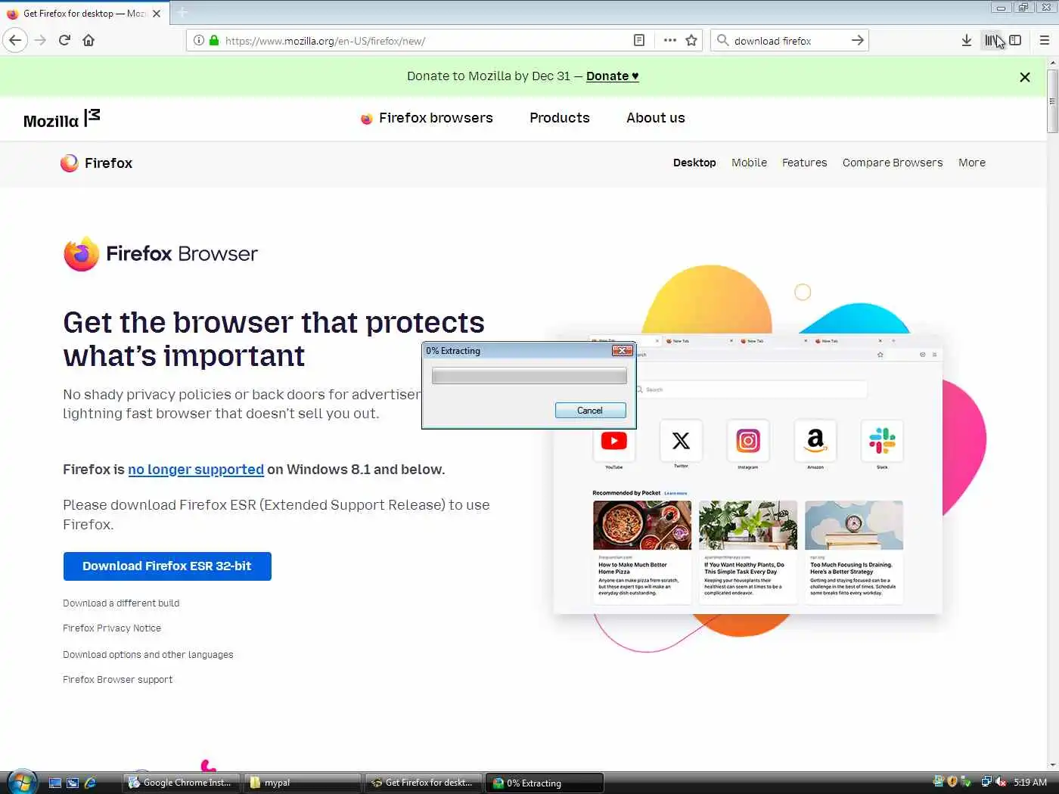This screenshot has width=1059, height=794.
Task: Click the volume muted tray icon
Action: (1001, 782)
